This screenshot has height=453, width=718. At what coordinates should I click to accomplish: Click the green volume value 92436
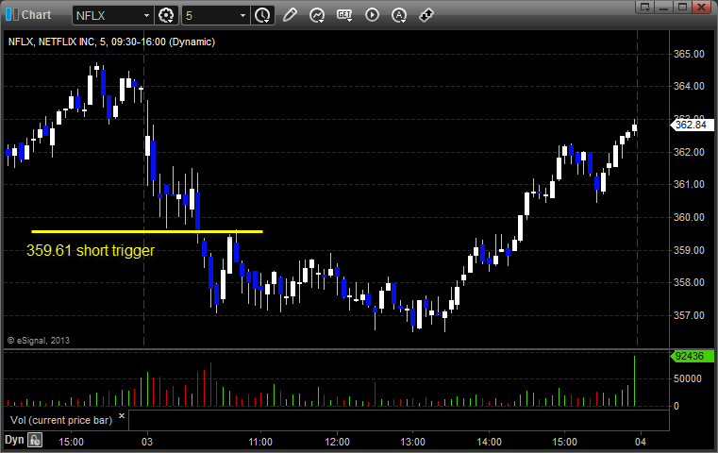point(692,356)
